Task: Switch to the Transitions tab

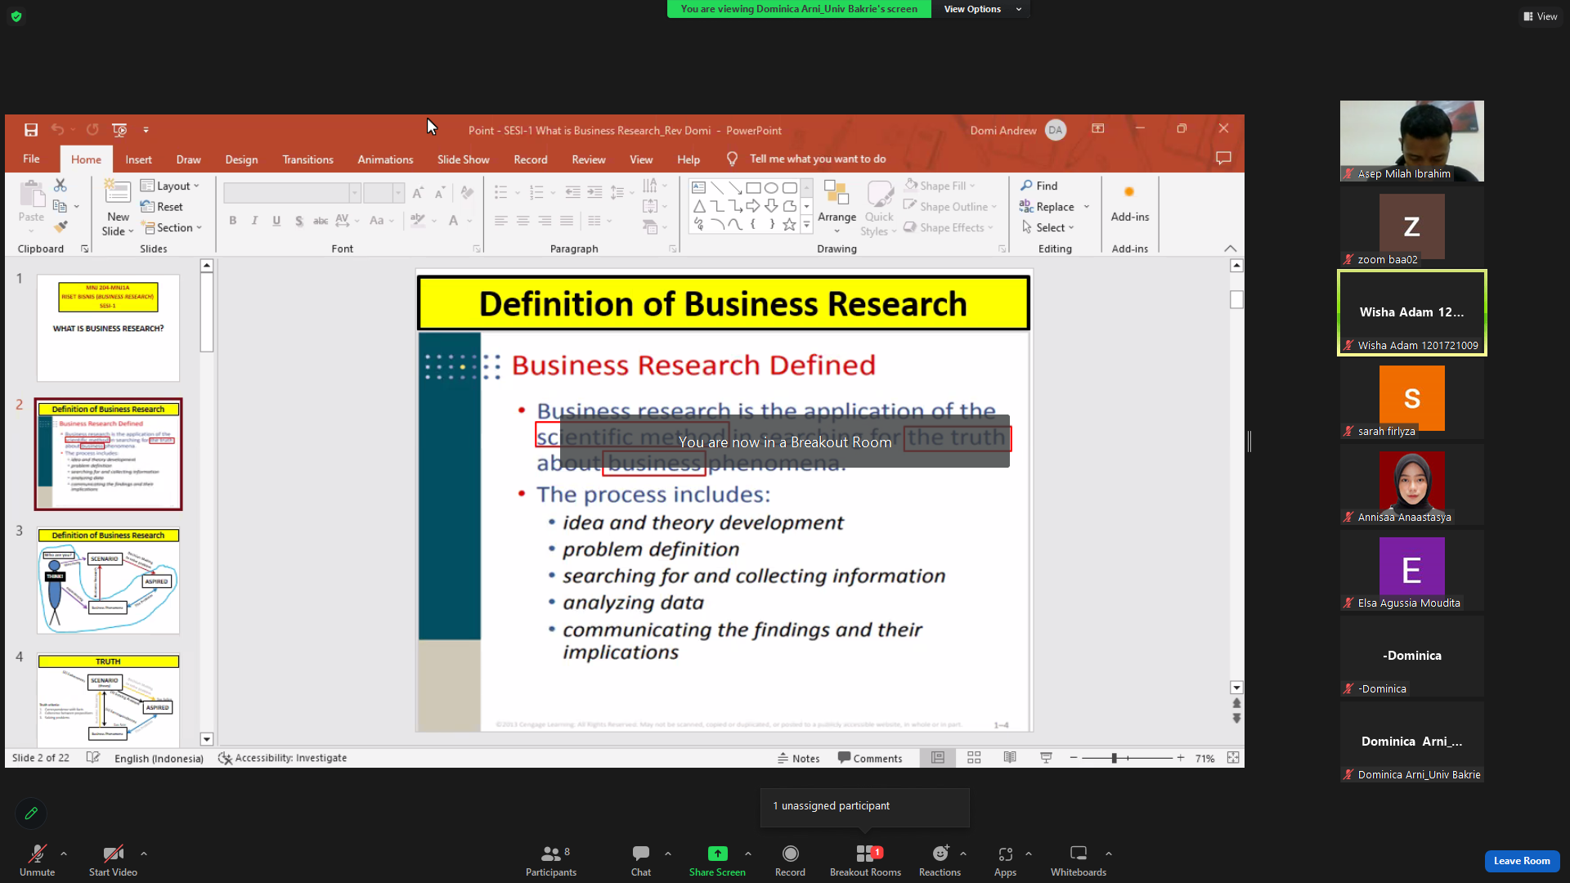Action: [x=307, y=159]
